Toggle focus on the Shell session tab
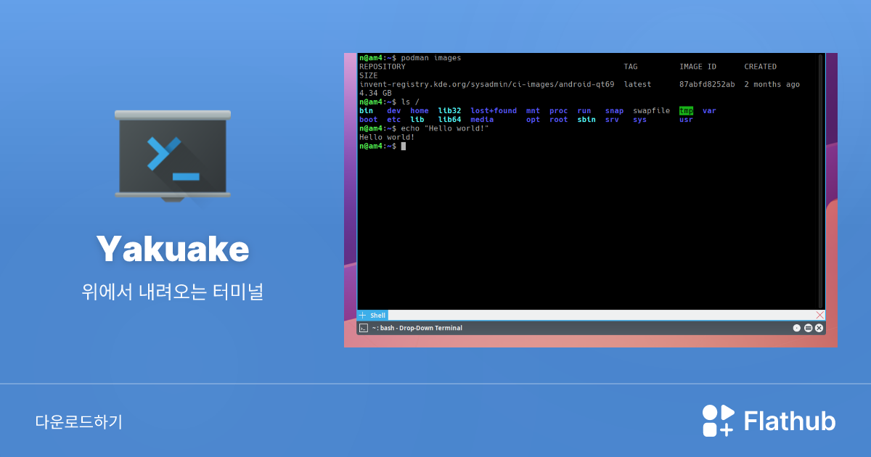Screen dimensions: 871x457 (x=377, y=315)
